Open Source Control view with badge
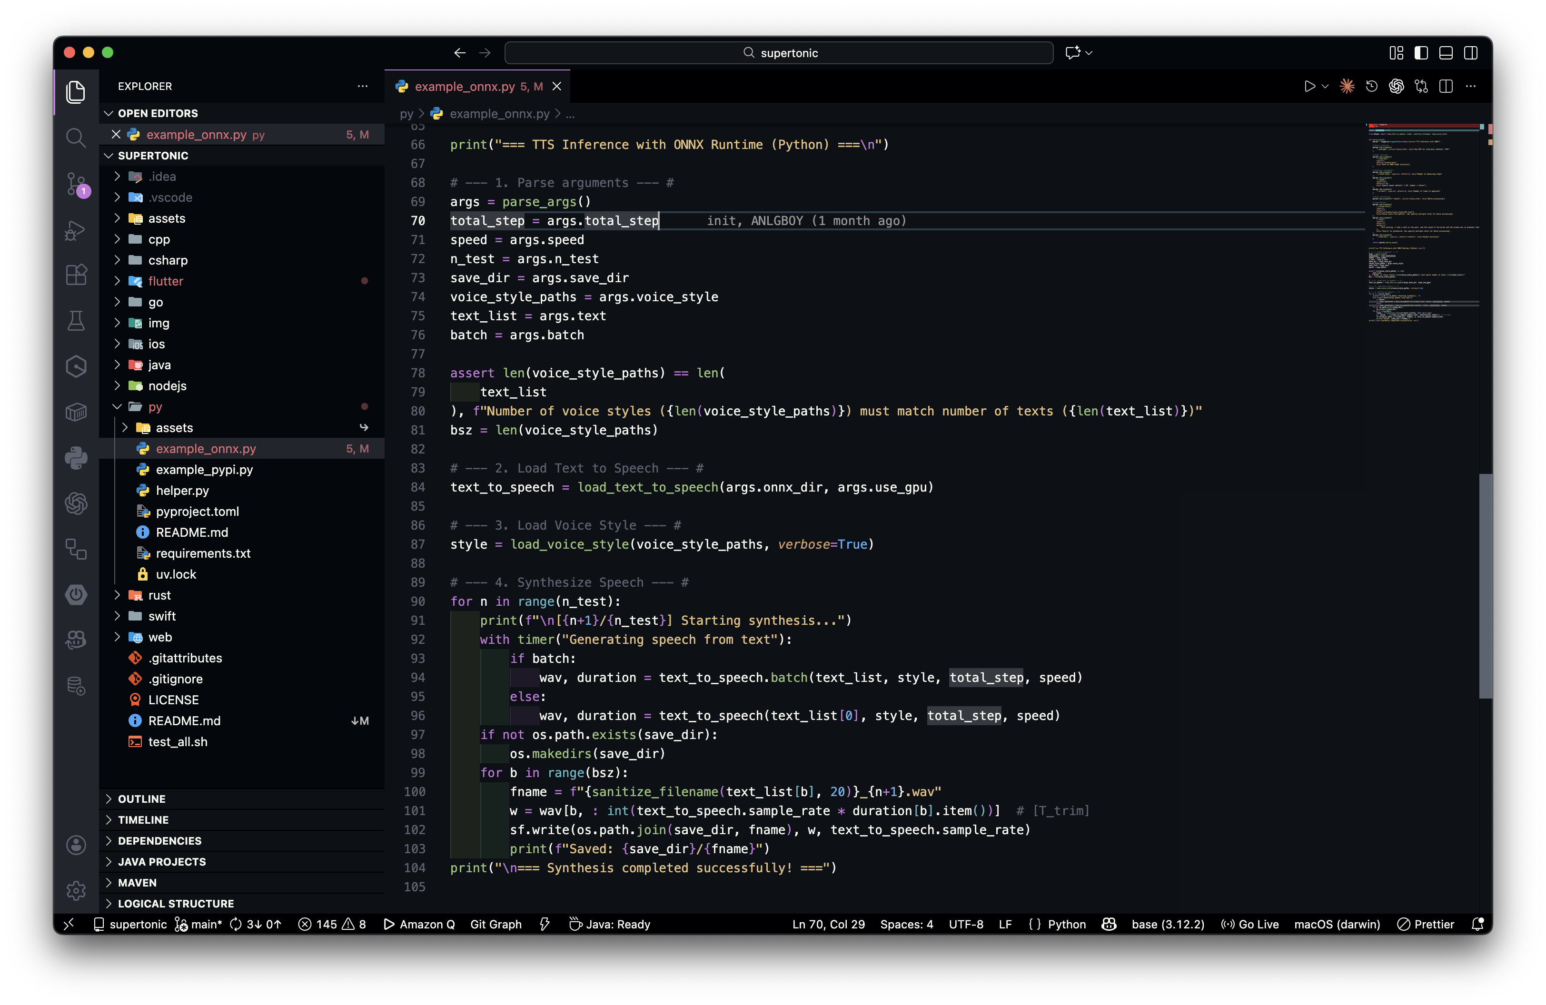Viewport: 1546px width, 1005px height. pyautogui.click(x=76, y=184)
